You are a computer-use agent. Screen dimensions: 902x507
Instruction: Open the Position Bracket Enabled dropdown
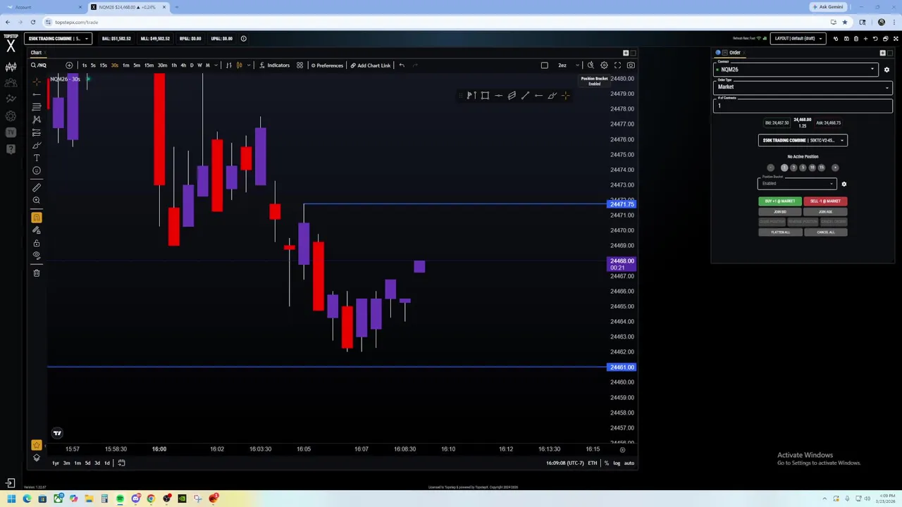pos(797,184)
